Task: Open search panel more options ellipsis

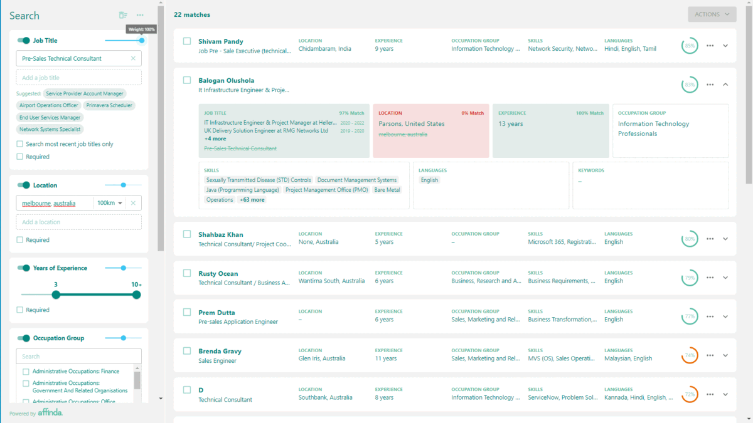Action: point(140,15)
